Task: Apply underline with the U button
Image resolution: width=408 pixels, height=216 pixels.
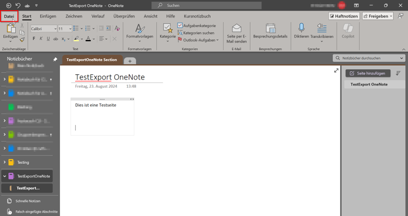Action: tap(48, 39)
